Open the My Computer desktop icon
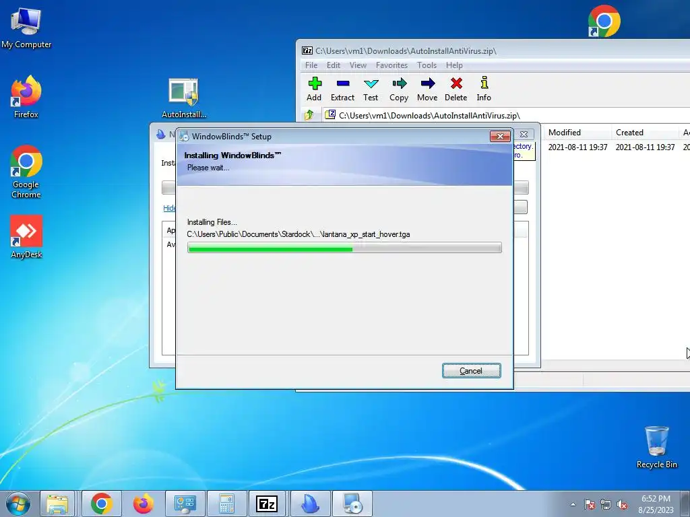Image resolution: width=690 pixels, height=517 pixels. click(26, 28)
